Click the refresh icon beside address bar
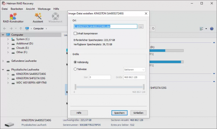 click(x=153, y=28)
